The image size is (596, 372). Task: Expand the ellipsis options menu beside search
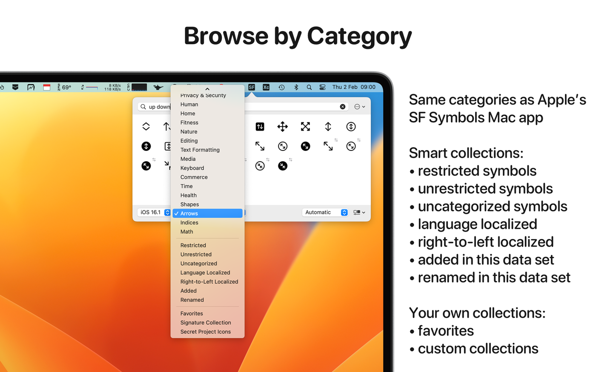(x=359, y=107)
